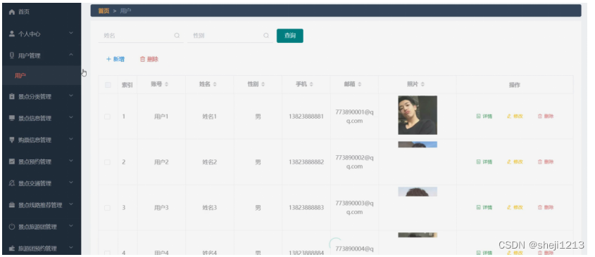The height and width of the screenshot is (257, 595).
Task: Click the 操作 column header
Action: 515,85
